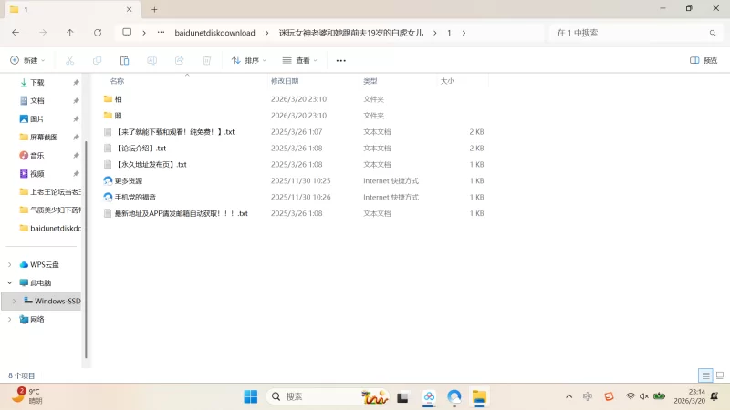Screen dimensions: 730x410
Task: Open a new File Explorer tab
Action: (154, 9)
